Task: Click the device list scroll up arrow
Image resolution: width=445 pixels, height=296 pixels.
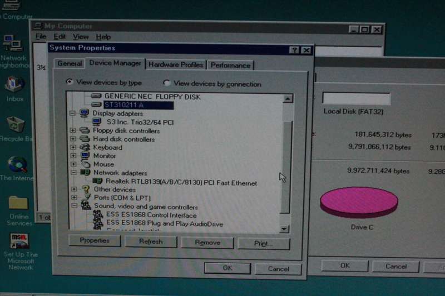Action: coord(288,98)
